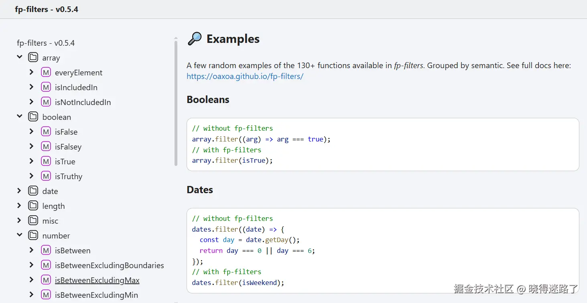The width and height of the screenshot is (587, 303).
Task: Select isNotIncludedIn in the sidebar
Action: (x=83, y=102)
